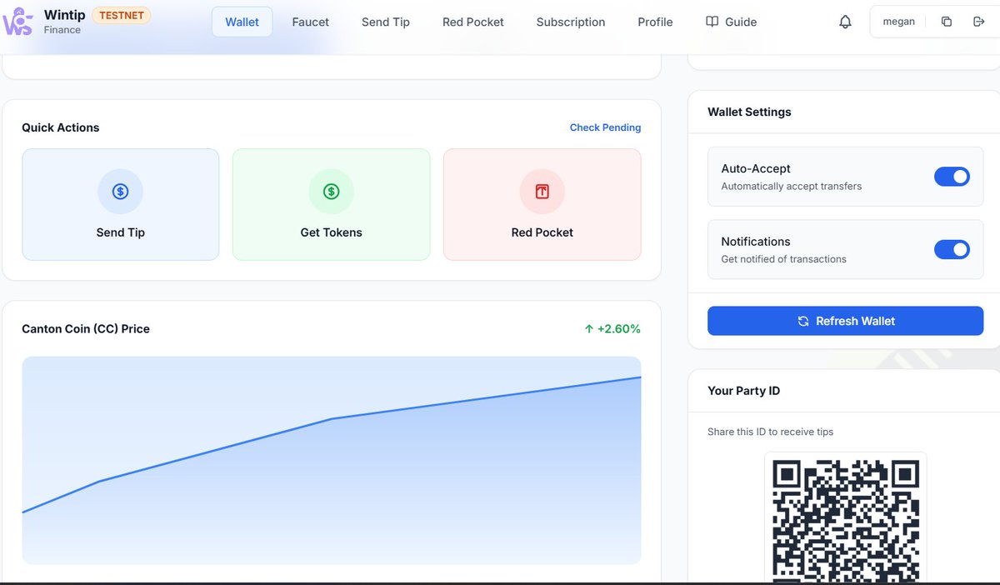This screenshot has height=585, width=1000.
Task: Click the Wallet Settings heading
Action: [x=749, y=112]
